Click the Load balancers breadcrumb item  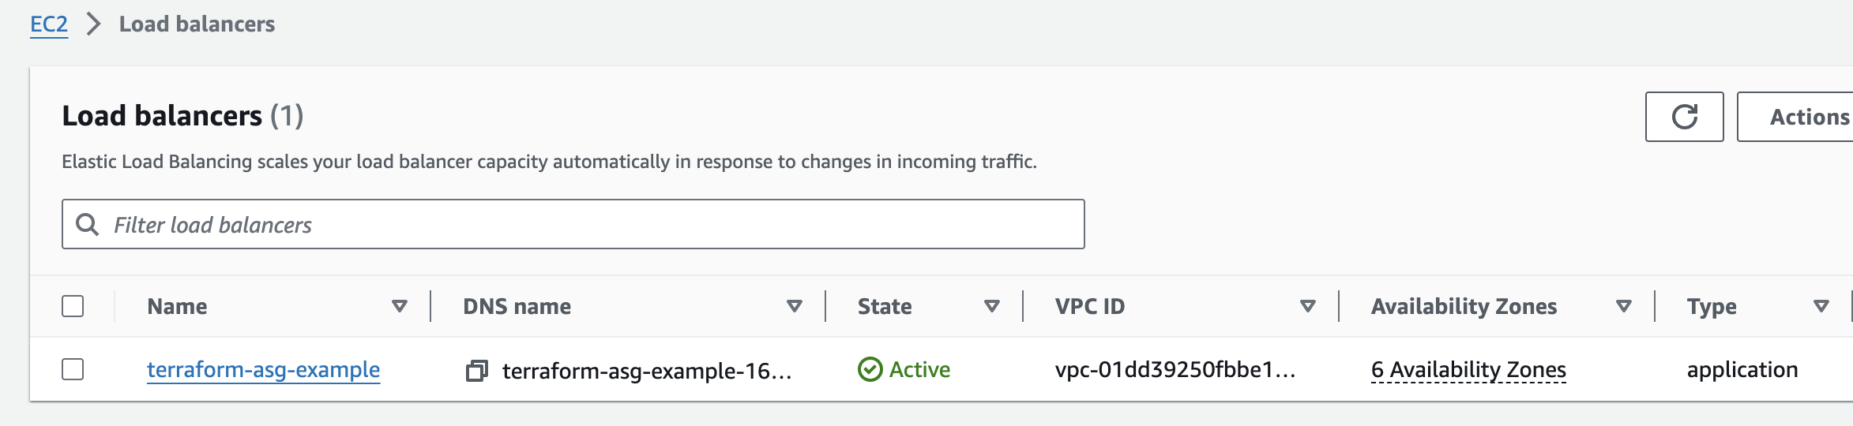pos(197,24)
